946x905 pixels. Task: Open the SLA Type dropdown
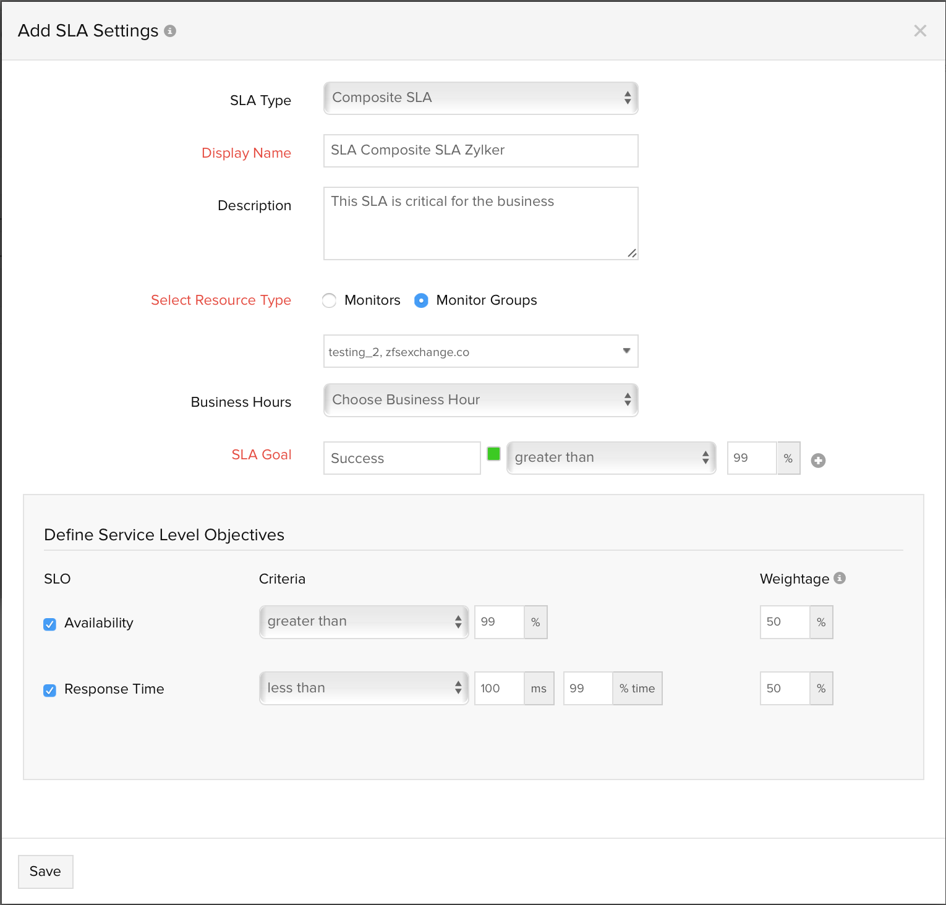[x=480, y=98]
